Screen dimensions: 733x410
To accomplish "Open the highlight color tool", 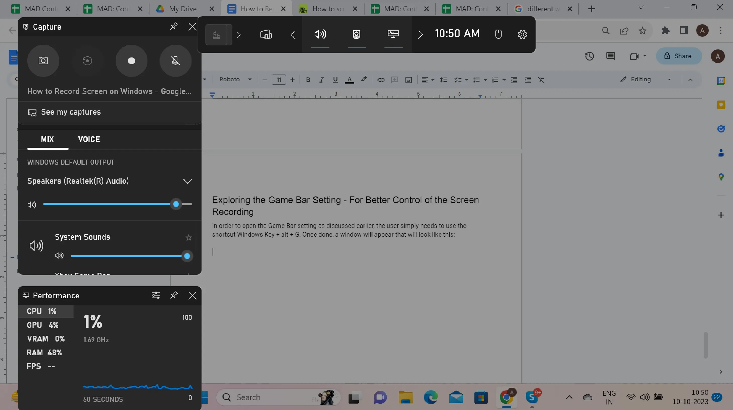I will (x=364, y=80).
